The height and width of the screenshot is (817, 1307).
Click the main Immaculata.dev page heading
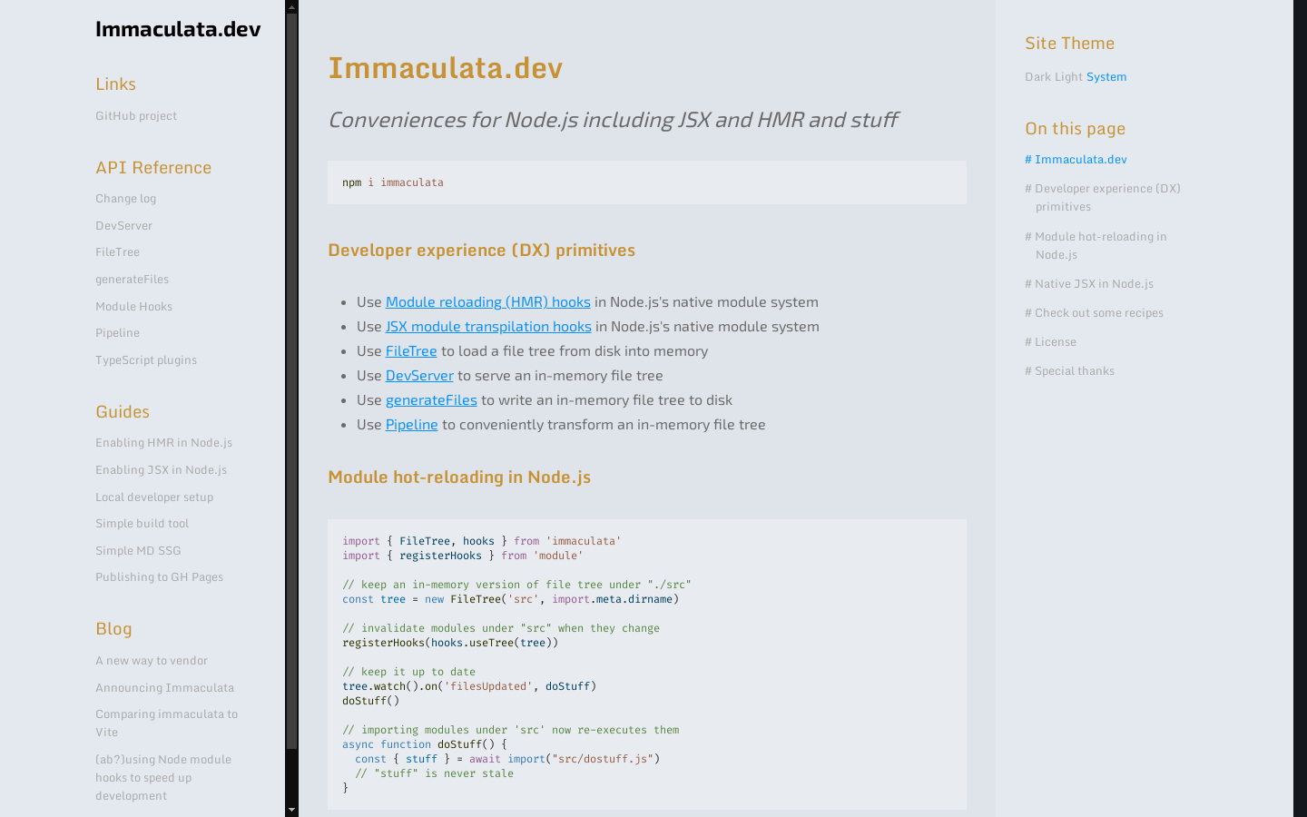pos(446,68)
